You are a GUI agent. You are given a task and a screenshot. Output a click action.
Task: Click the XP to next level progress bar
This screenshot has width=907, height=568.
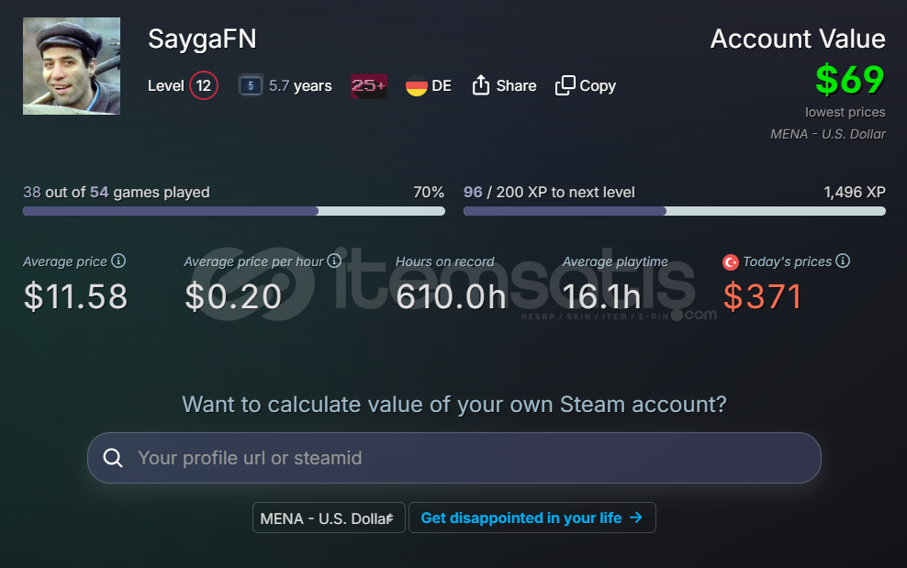(x=675, y=211)
